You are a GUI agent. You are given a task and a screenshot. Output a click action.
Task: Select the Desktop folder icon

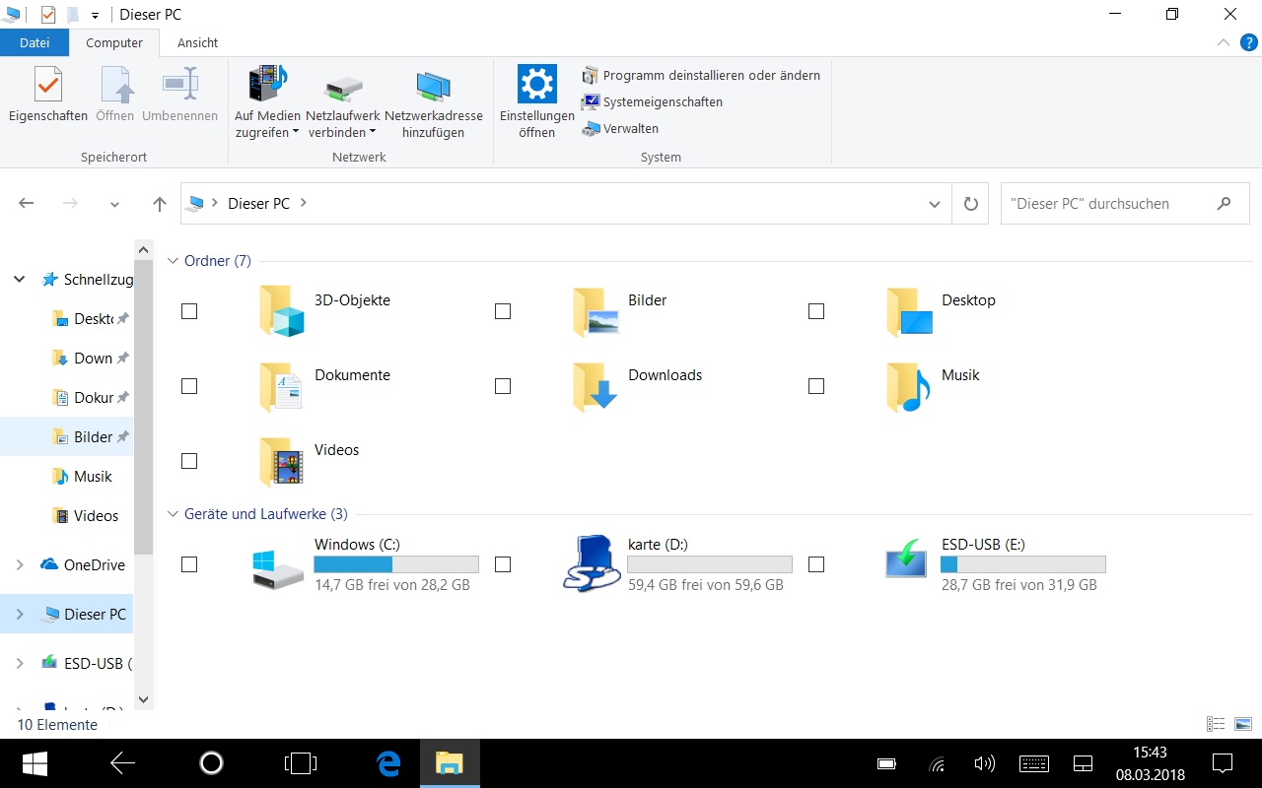click(908, 311)
